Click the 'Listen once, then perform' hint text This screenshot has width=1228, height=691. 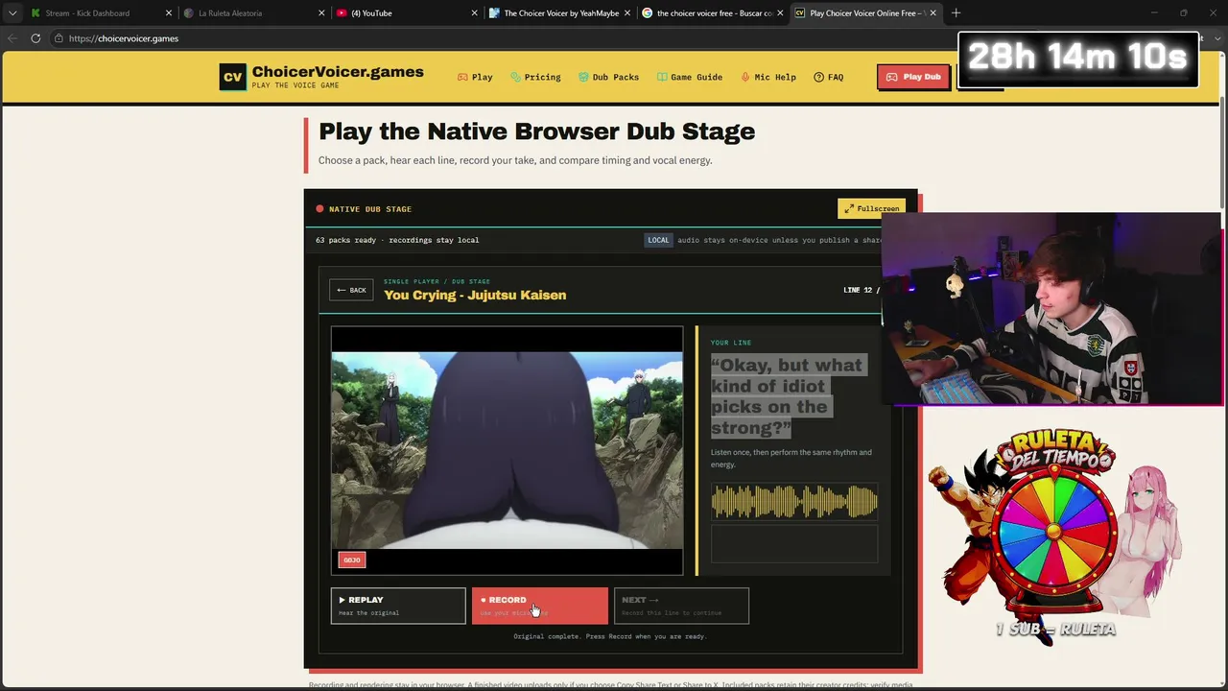pos(791,459)
